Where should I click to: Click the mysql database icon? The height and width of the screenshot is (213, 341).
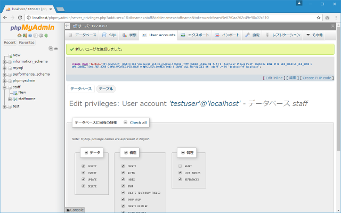click(x=10, y=68)
